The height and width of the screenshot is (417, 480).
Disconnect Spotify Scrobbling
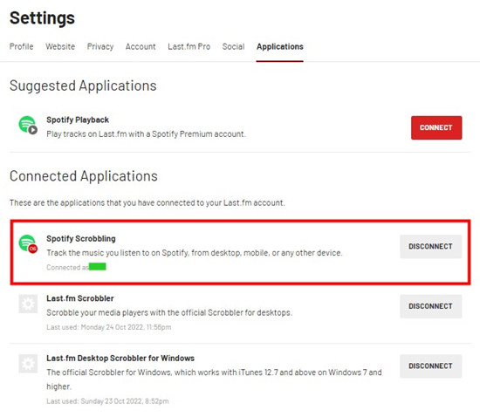click(430, 247)
